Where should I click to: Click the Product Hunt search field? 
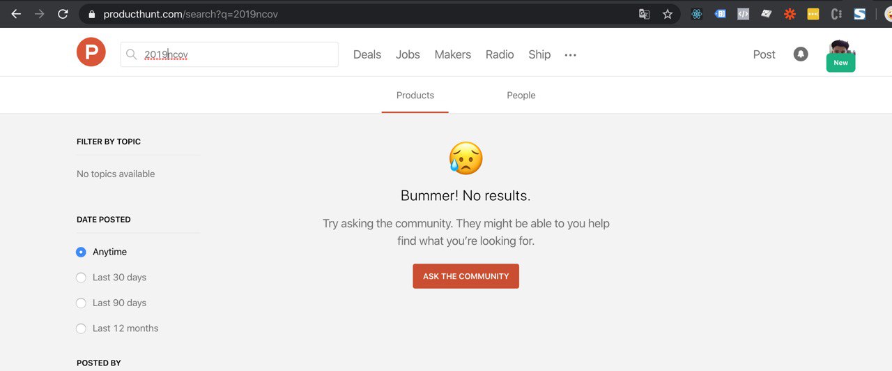pos(229,54)
